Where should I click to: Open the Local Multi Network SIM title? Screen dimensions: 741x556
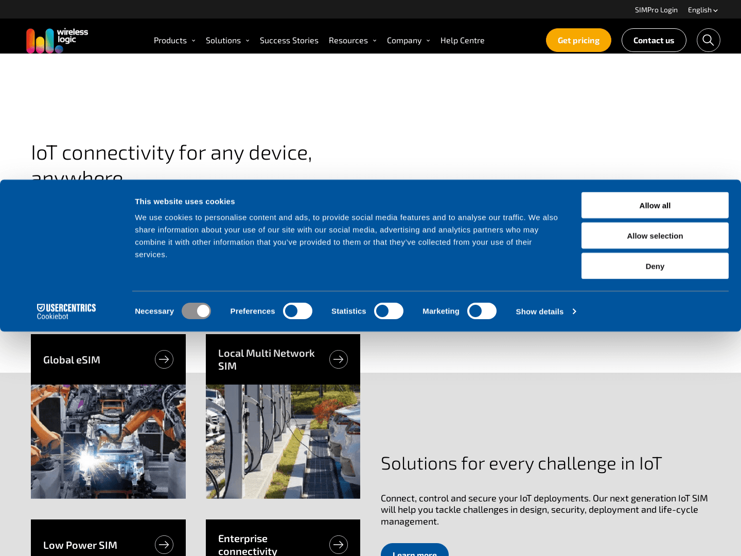[266, 359]
